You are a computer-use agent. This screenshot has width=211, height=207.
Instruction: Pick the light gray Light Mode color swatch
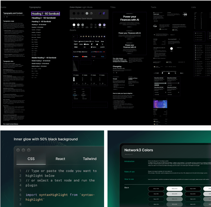pos(87,13)
